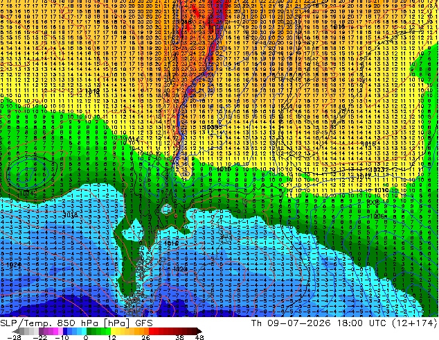The image size is (439, 340).
Task: Click the forecast offset (12+174) text
Action: coord(414,323)
